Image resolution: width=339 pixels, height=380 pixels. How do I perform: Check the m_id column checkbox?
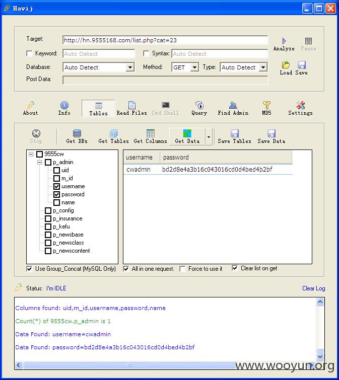coord(56,178)
